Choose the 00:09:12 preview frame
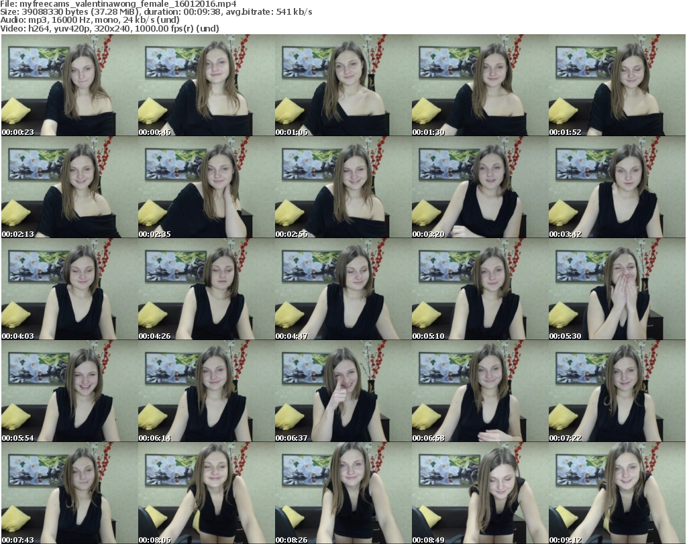687x544 pixels. tap(617, 493)
